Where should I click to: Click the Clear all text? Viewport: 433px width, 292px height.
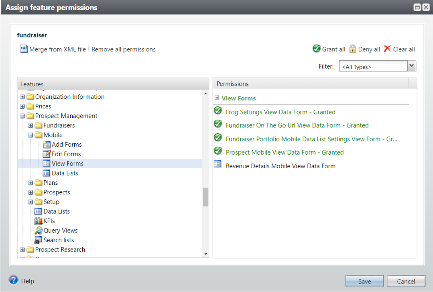[x=404, y=49]
